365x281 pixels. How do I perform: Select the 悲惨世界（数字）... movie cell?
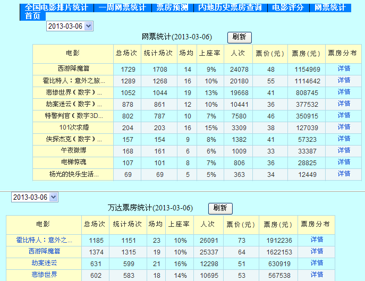click(x=74, y=92)
